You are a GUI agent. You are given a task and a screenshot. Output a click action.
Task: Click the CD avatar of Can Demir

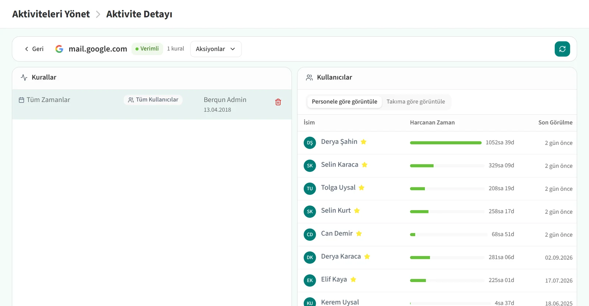point(310,234)
